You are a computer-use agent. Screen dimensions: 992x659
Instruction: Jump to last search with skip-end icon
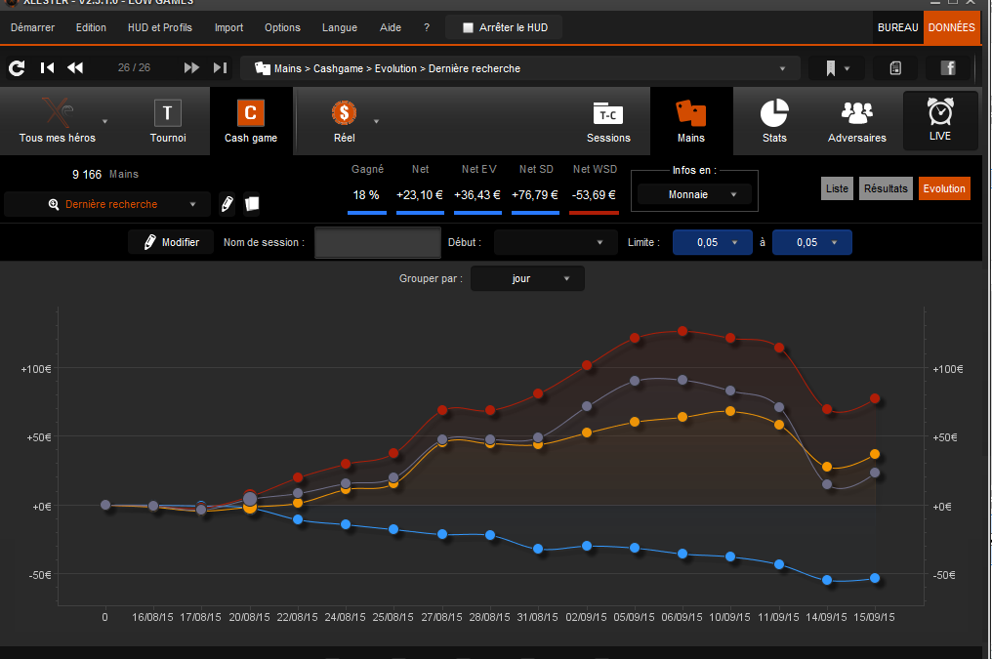pos(220,67)
